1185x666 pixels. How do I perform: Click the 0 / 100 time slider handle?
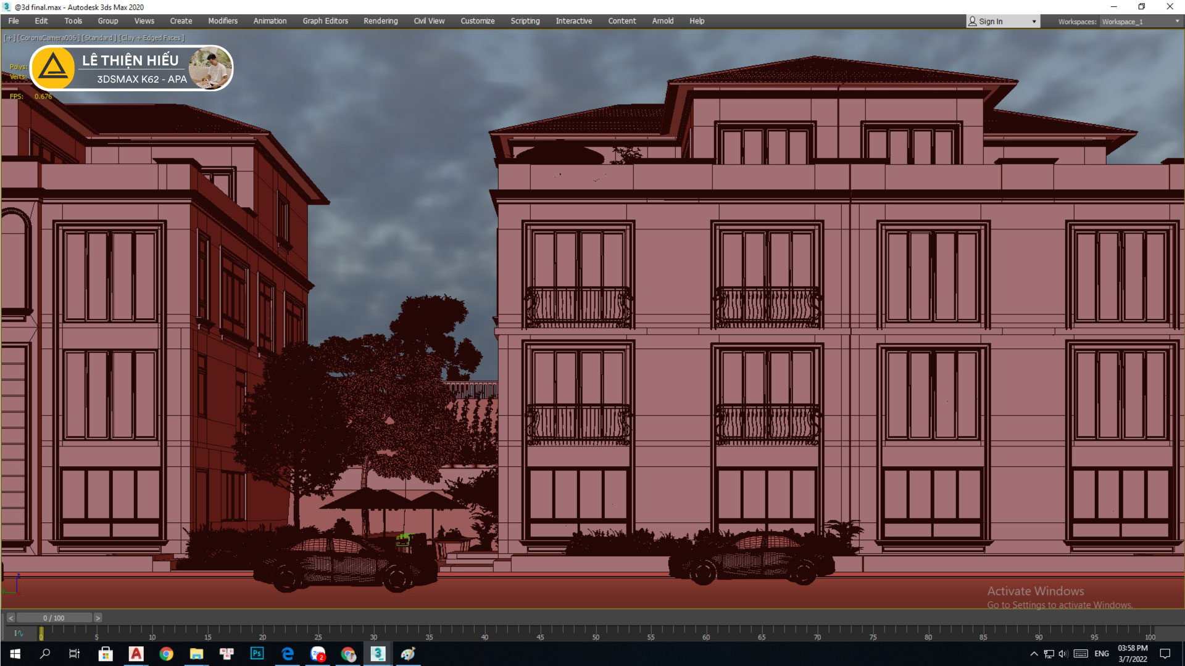click(x=54, y=618)
